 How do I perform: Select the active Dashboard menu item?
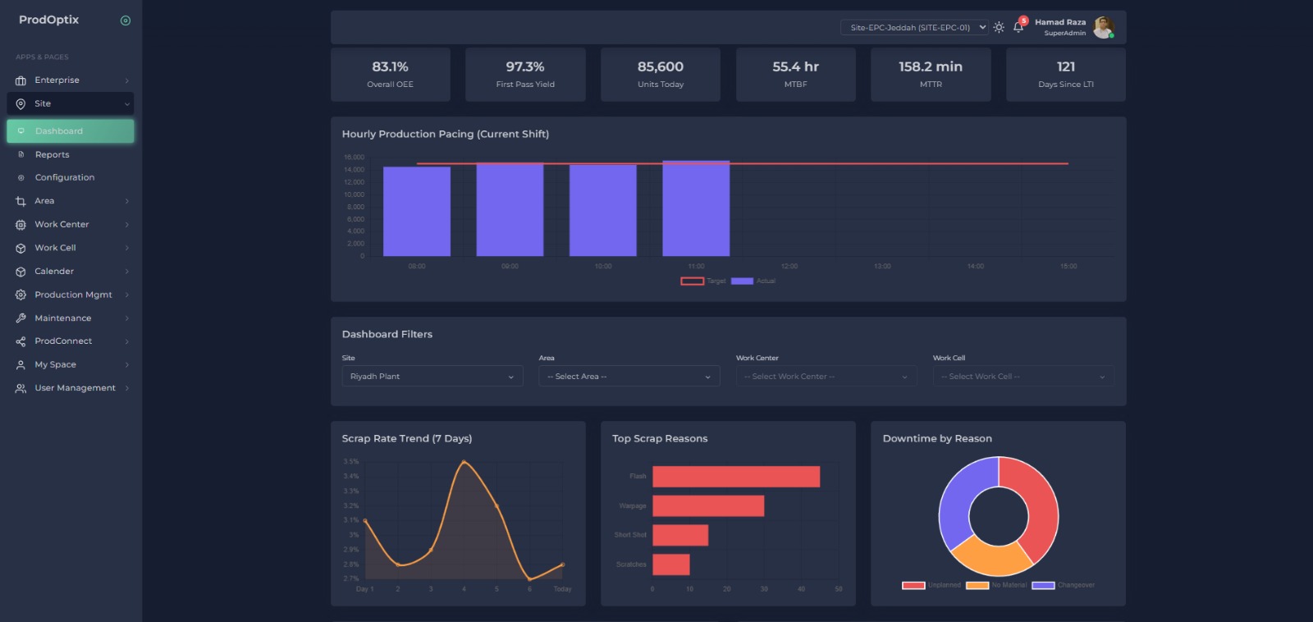click(70, 131)
